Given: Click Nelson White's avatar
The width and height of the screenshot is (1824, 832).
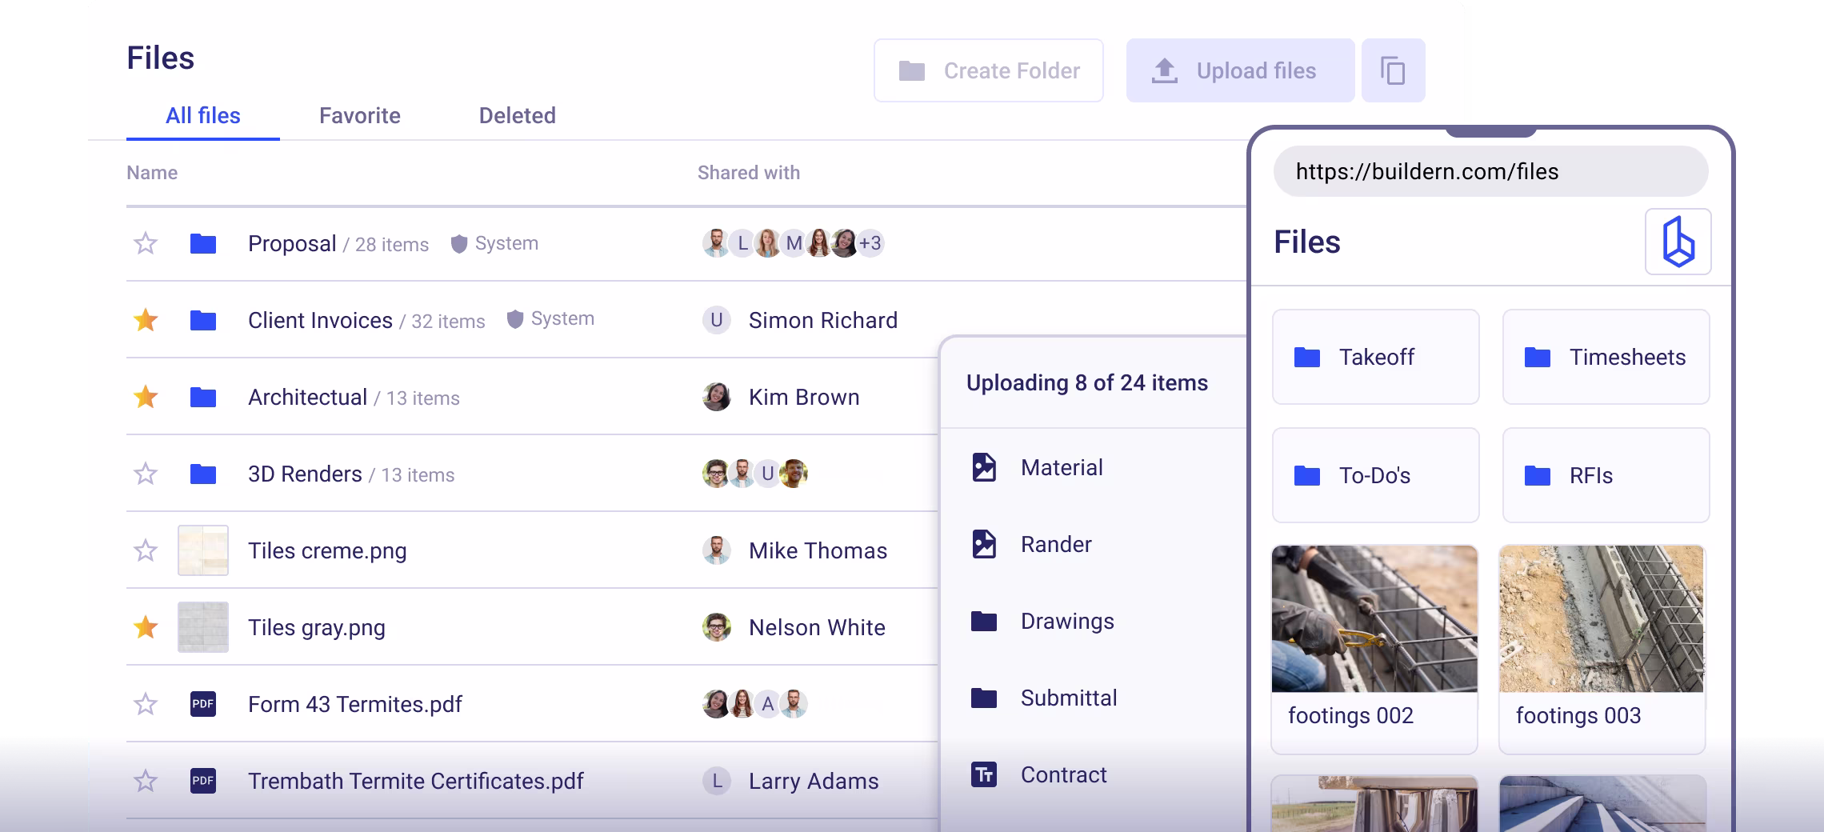Looking at the screenshot, I should coord(717,627).
